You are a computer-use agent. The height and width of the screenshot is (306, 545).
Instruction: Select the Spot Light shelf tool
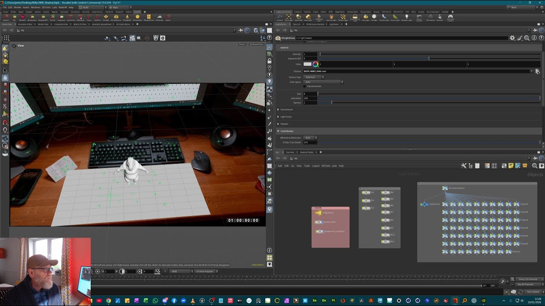point(298,18)
